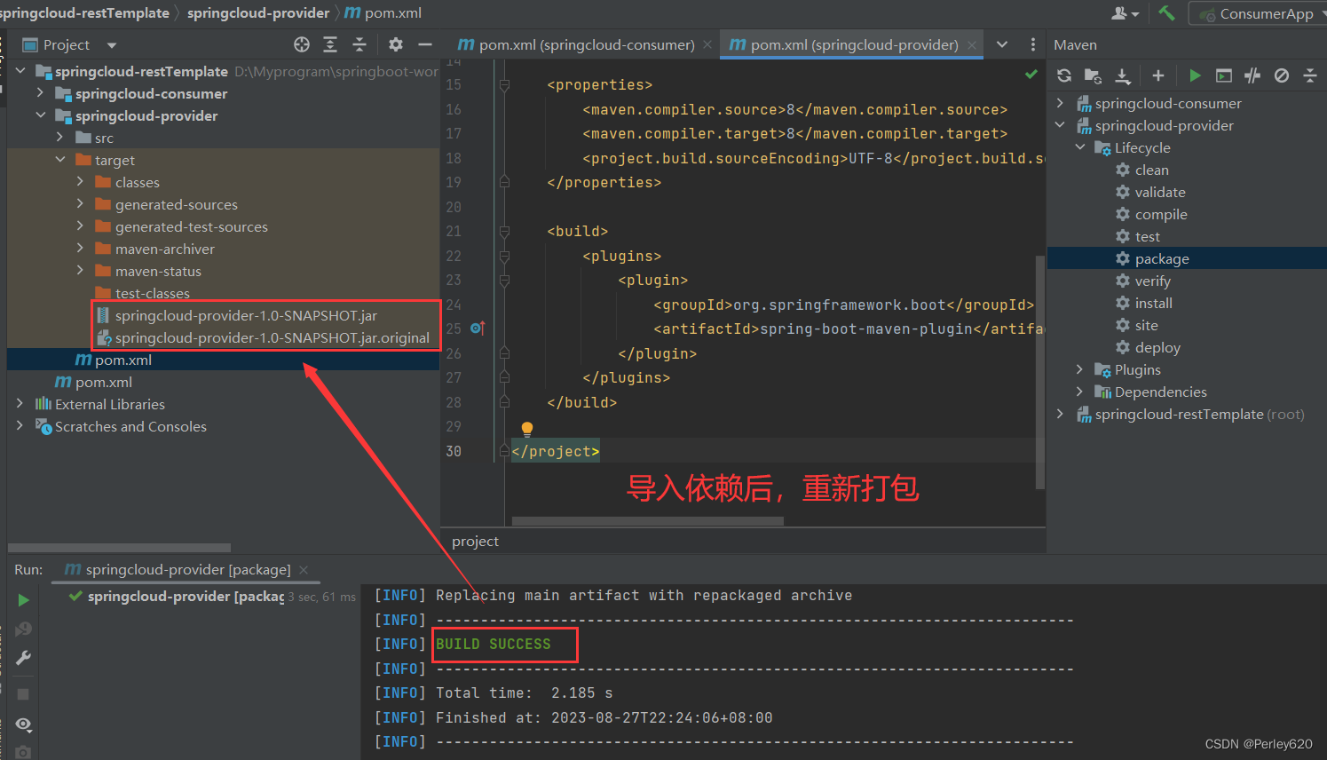Screen dimensions: 1327x760
Task: Click the project breadcrumb below editor
Action: [x=475, y=541]
